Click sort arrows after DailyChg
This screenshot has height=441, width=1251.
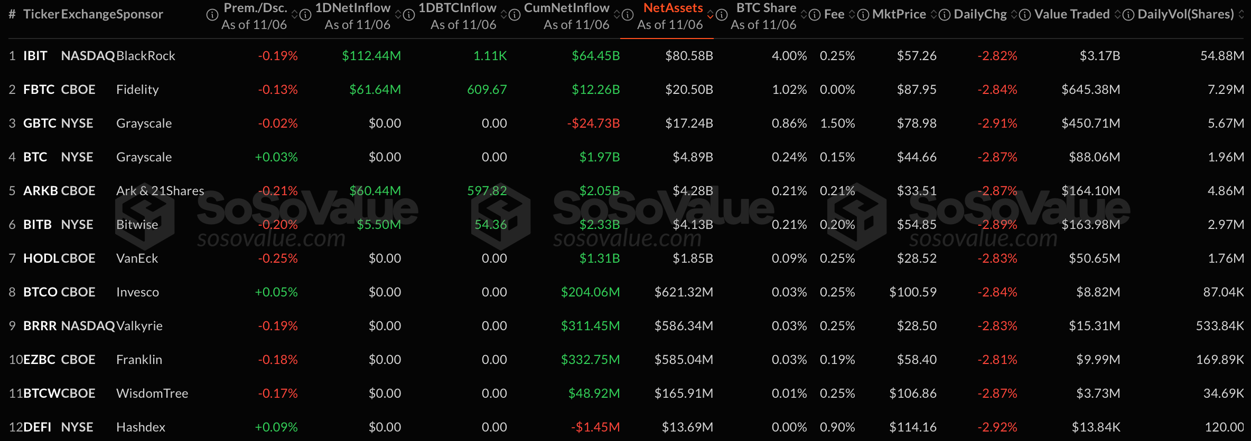coord(1014,15)
